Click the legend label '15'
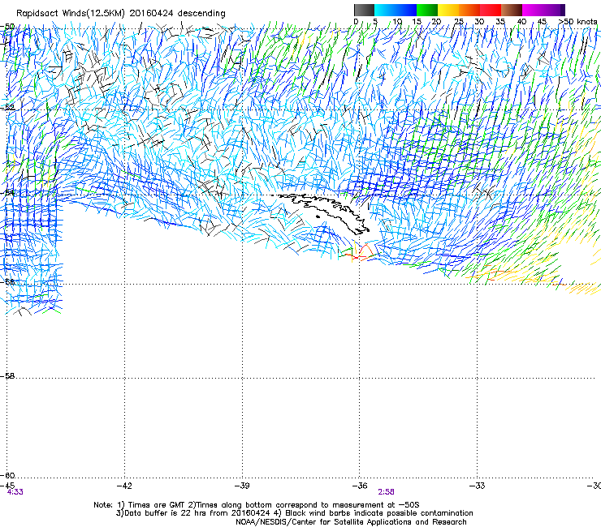The image size is (601, 527). click(x=417, y=21)
